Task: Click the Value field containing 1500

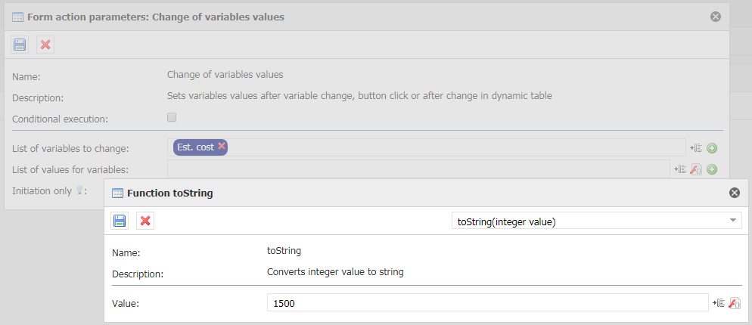Action: point(488,302)
